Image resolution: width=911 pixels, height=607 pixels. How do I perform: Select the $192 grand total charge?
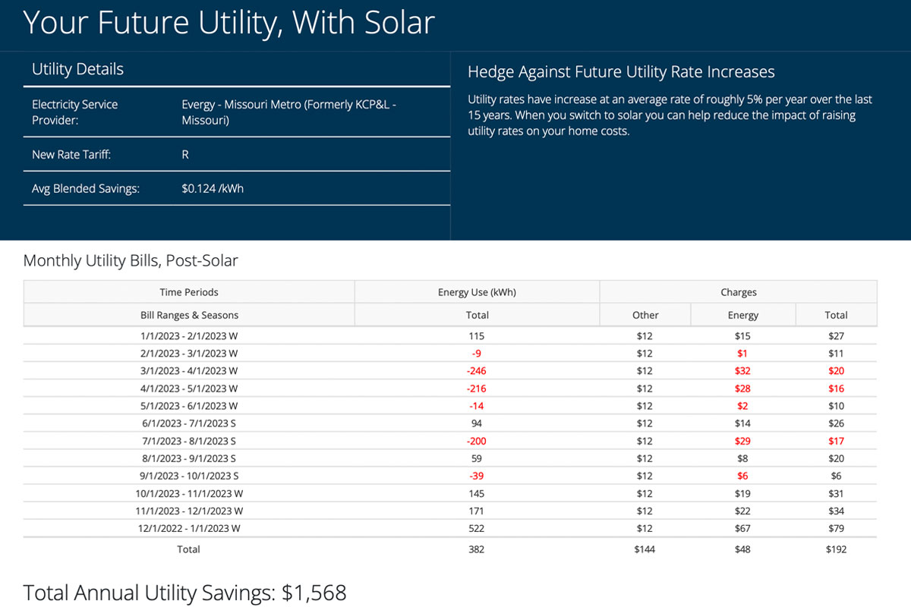pos(836,549)
